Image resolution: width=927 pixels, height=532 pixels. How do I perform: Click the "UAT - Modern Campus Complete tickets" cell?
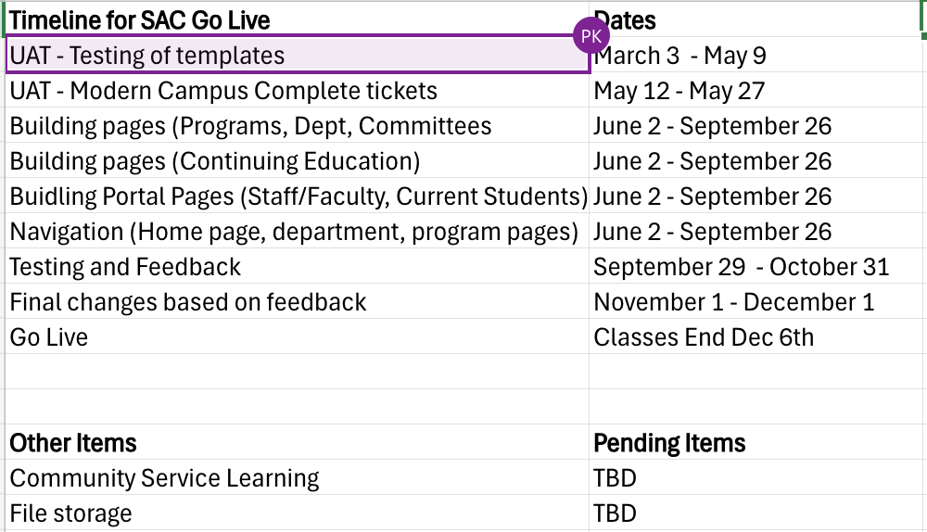[x=223, y=91]
